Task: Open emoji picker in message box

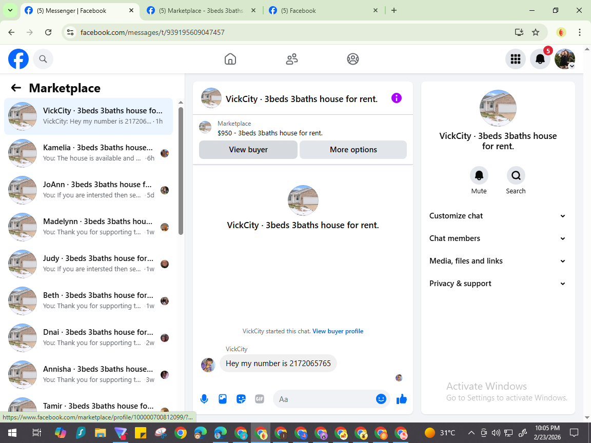Action: [381, 399]
